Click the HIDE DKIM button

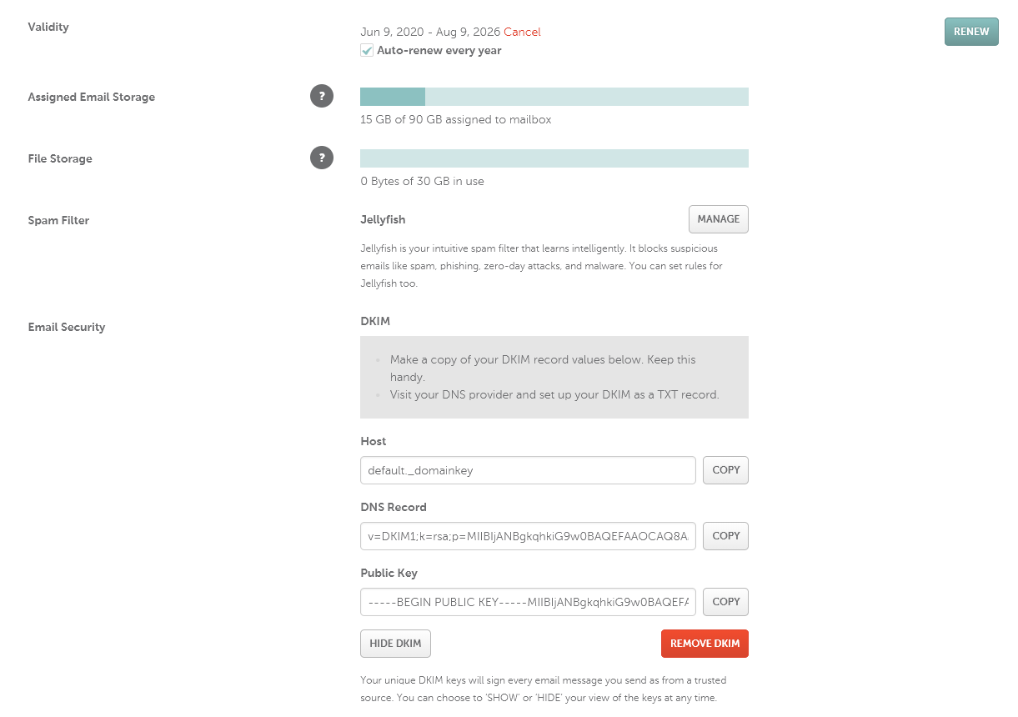click(x=395, y=644)
